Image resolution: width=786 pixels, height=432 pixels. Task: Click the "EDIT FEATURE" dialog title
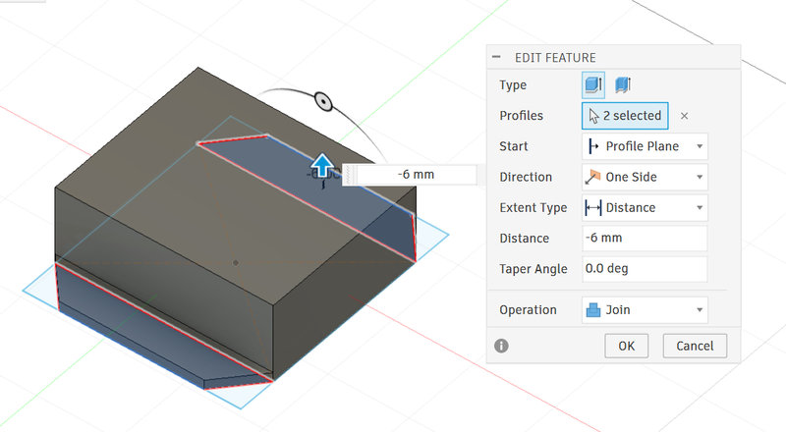point(555,58)
